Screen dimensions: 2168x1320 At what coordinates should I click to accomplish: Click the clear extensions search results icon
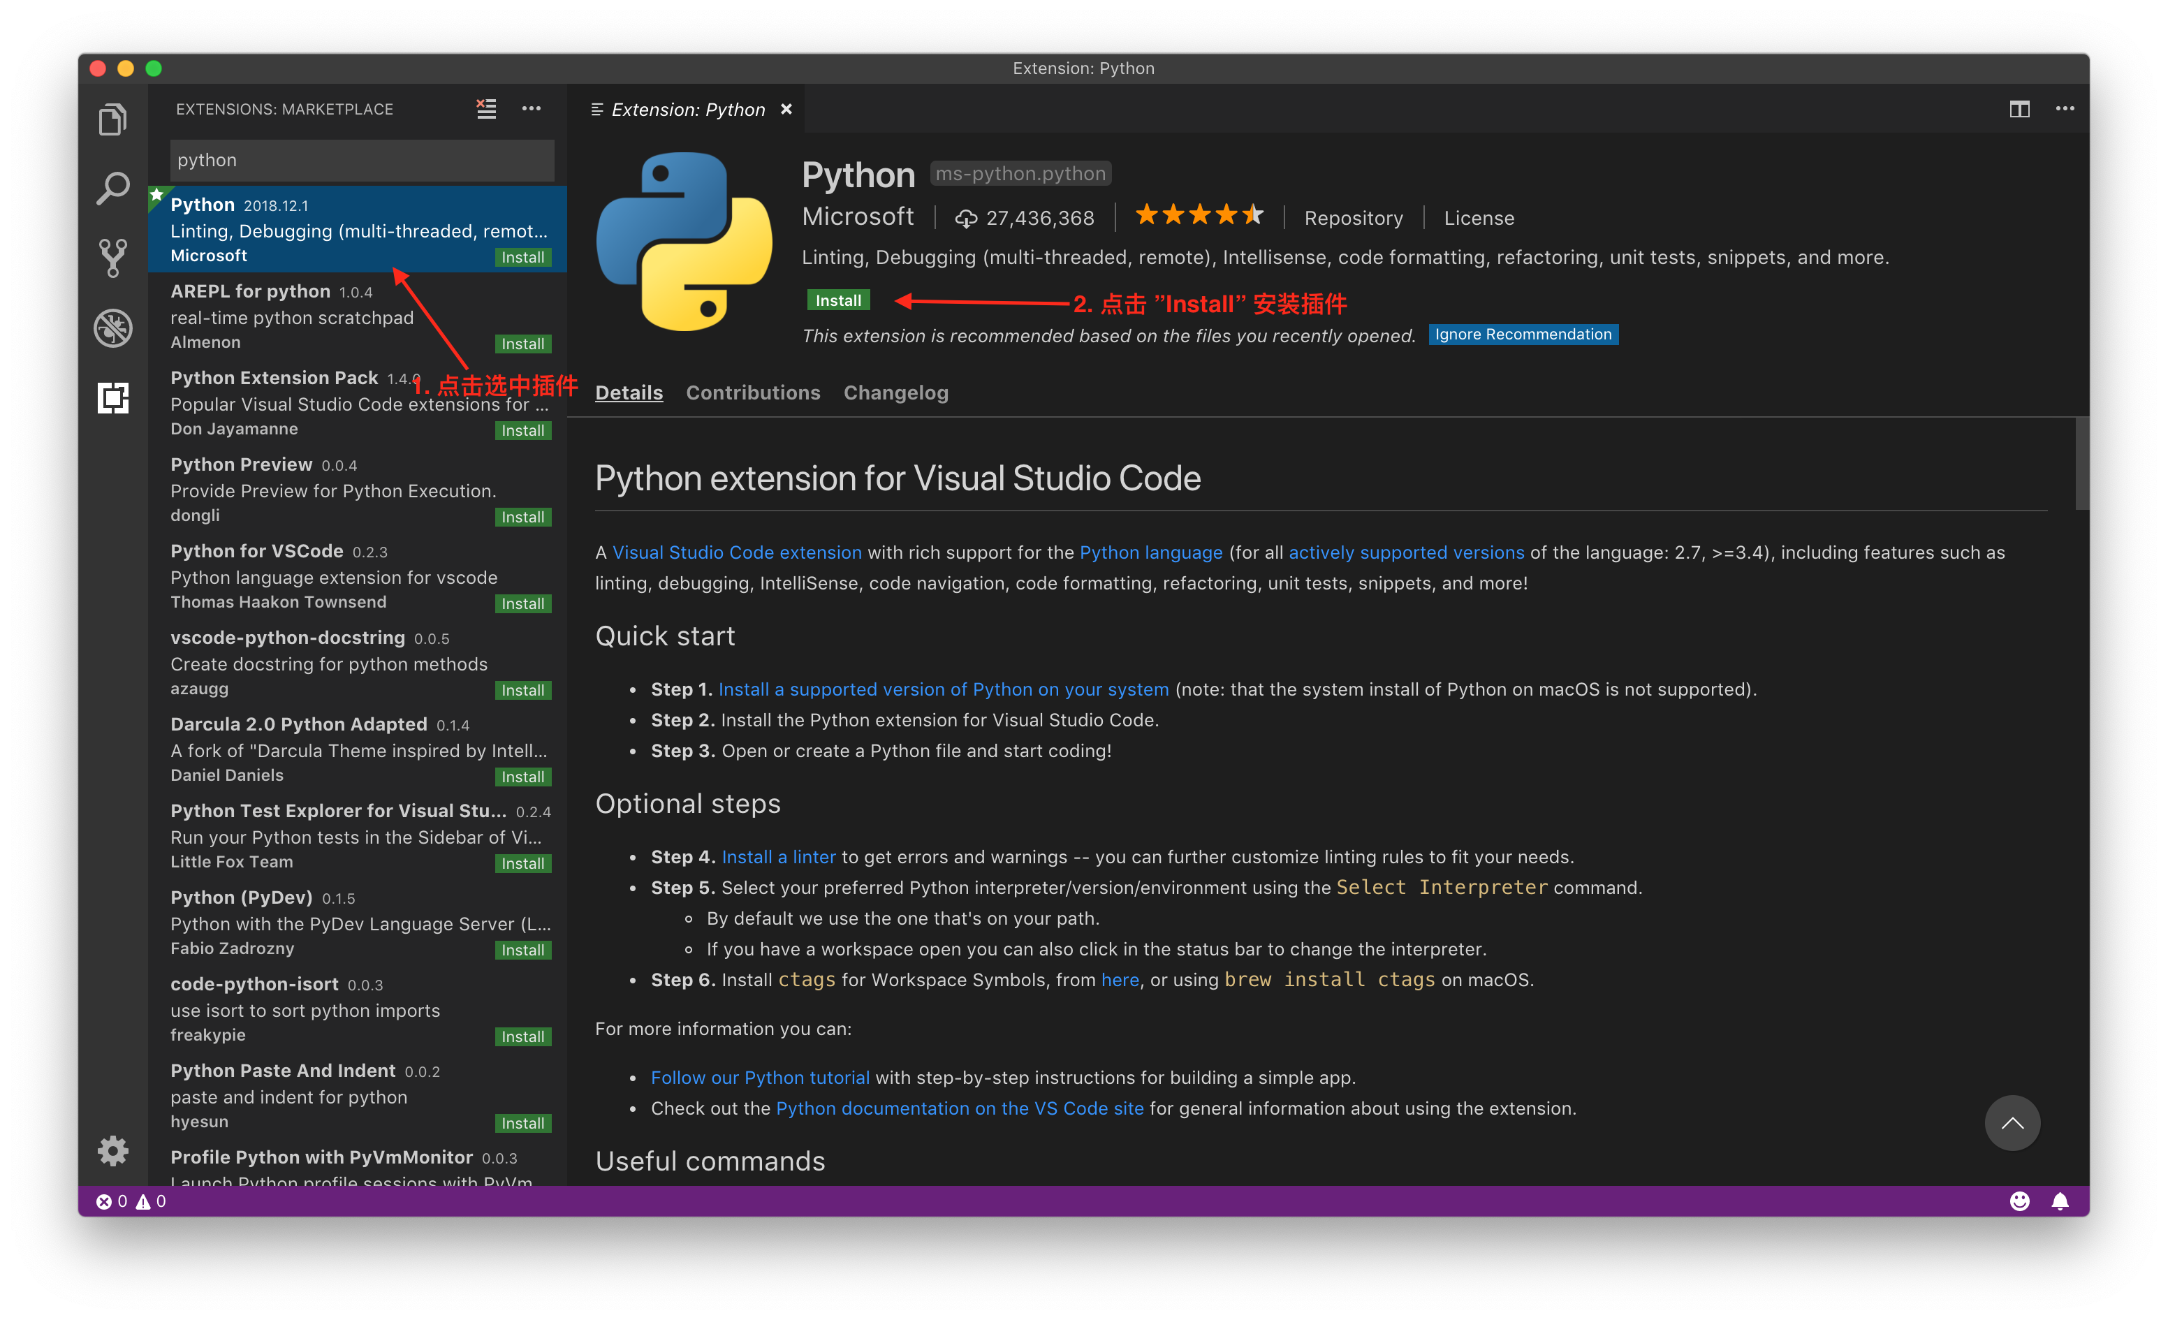[x=487, y=108]
